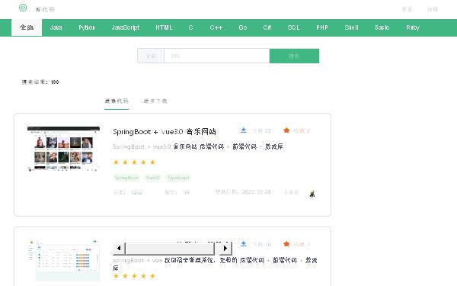Click the 收藏 2 favorites count text
The height and width of the screenshot is (286, 457).
coord(302,130)
